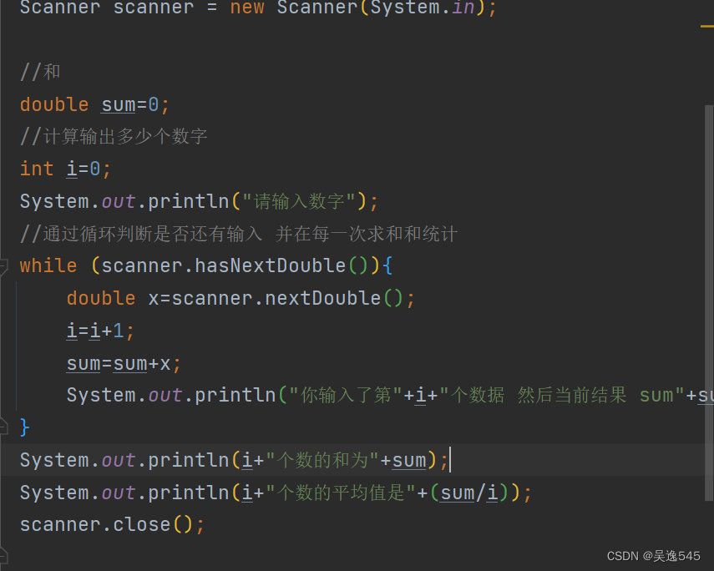This screenshot has height=571, width=714.
Task: Click 'System.in' argument
Action: click(423, 8)
